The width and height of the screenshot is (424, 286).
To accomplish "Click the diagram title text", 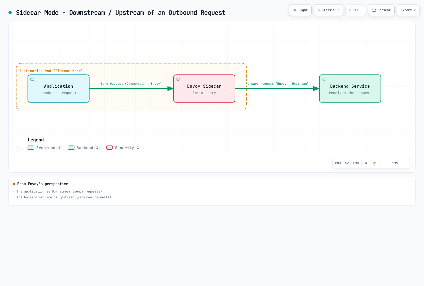I will [x=121, y=13].
